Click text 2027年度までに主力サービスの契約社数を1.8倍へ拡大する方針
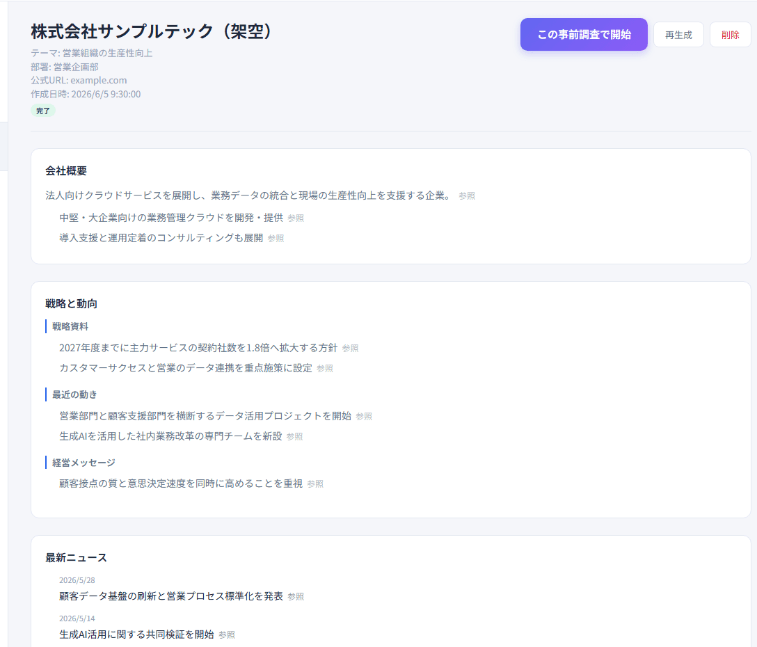The height and width of the screenshot is (647, 757). [198, 348]
